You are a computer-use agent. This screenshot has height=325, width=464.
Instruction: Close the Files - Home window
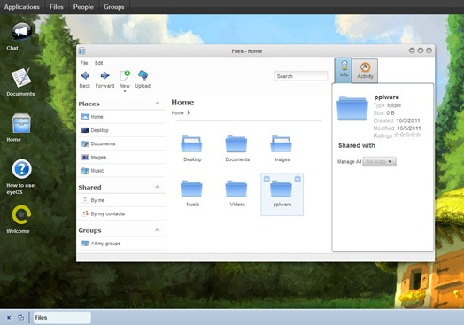(429, 50)
